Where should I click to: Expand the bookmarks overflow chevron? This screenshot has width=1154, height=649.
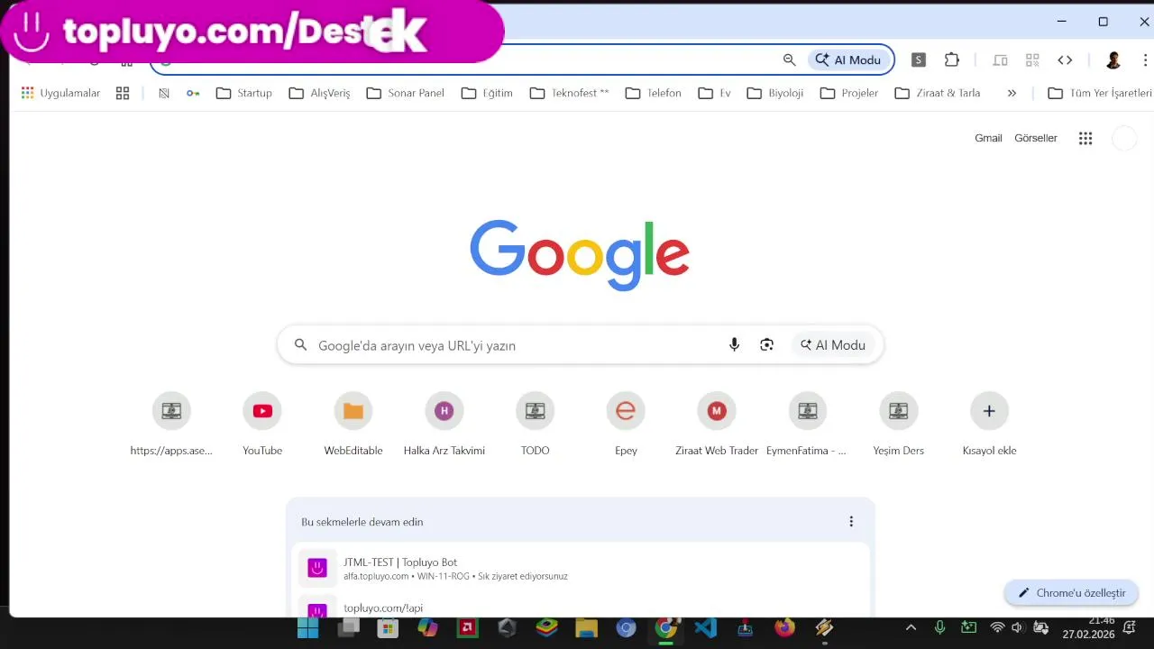pyautogui.click(x=1012, y=93)
